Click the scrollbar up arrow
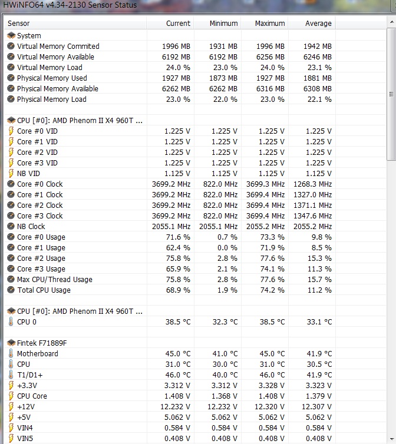The width and height of the screenshot is (396, 444). point(391,22)
